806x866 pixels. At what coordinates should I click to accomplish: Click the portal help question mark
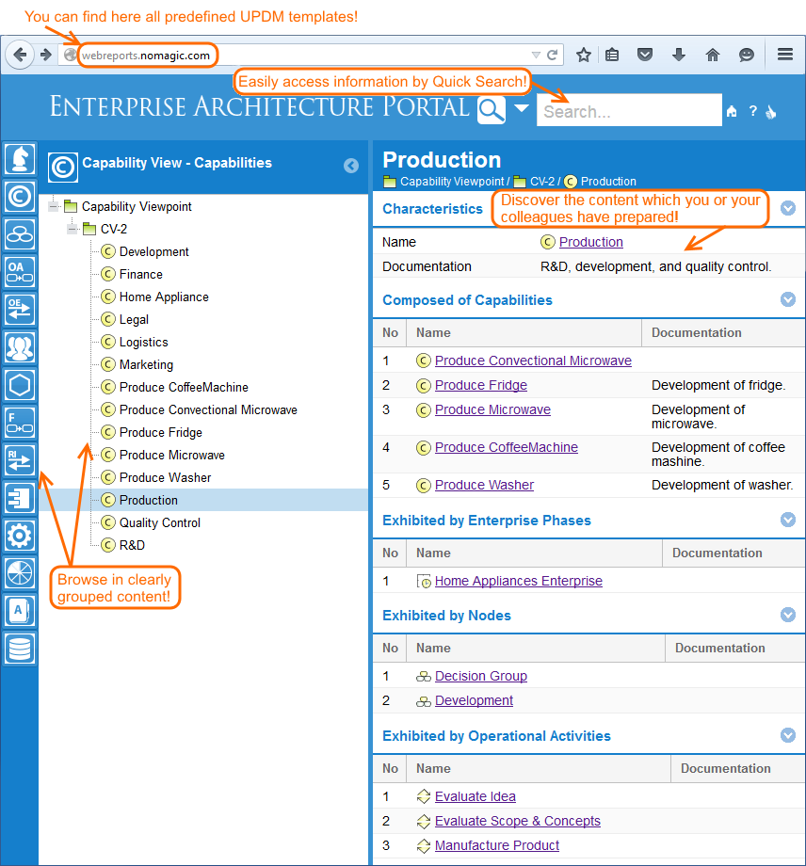(x=753, y=111)
